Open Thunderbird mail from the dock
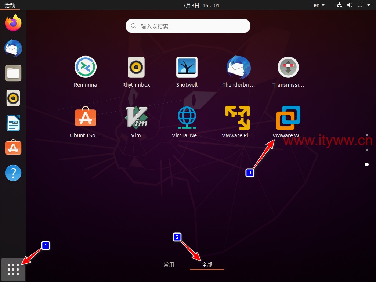Image resolution: width=376 pixels, height=282 pixels. coord(13,48)
